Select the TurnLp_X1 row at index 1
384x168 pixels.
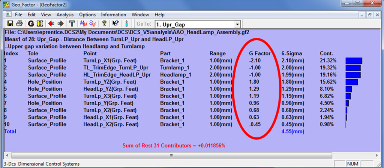tap(109, 60)
